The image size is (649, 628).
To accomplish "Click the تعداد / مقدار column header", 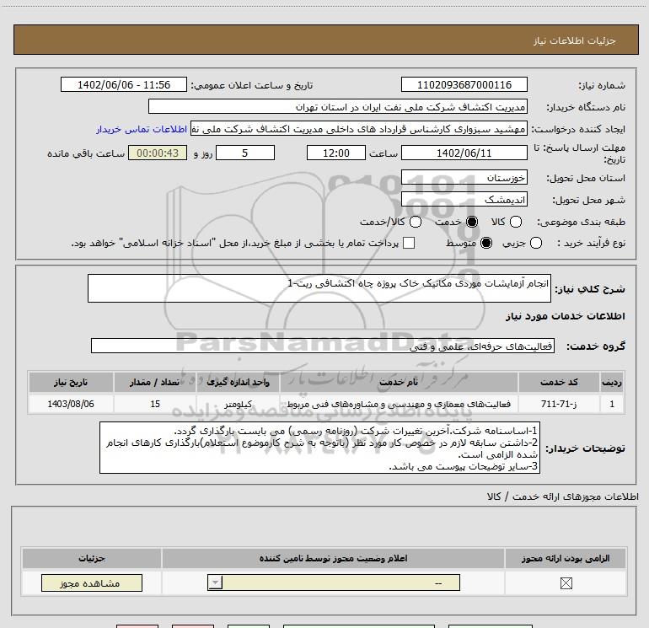I will (155, 382).
